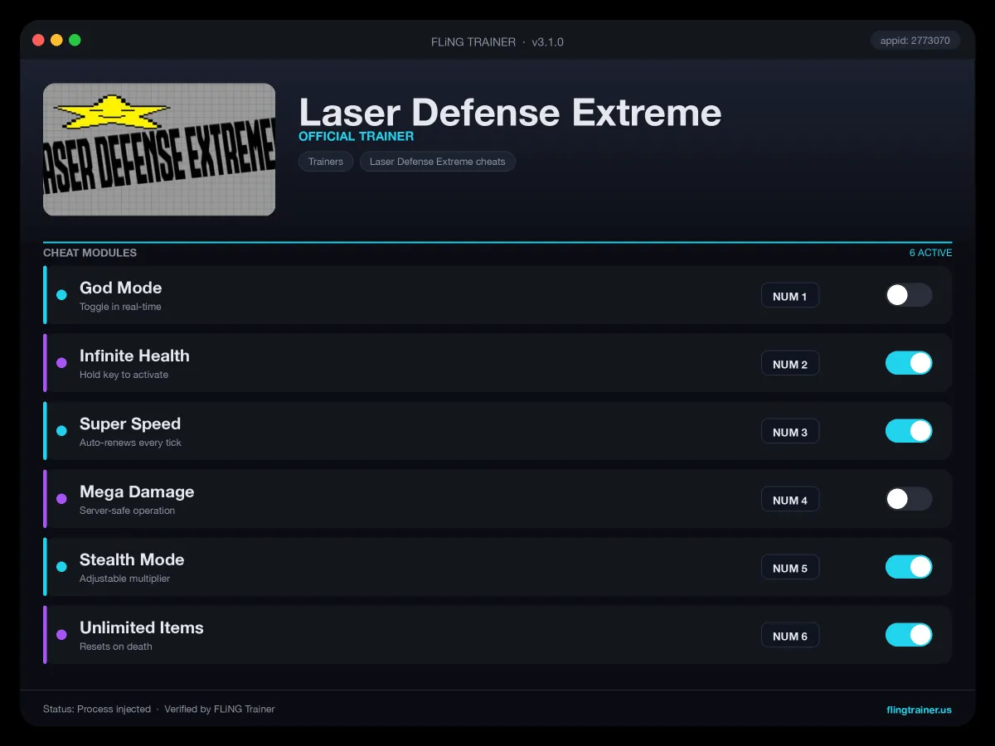
Task: Click the FLiNG TRAINER v3.1.0 window title
Action: 498,41
